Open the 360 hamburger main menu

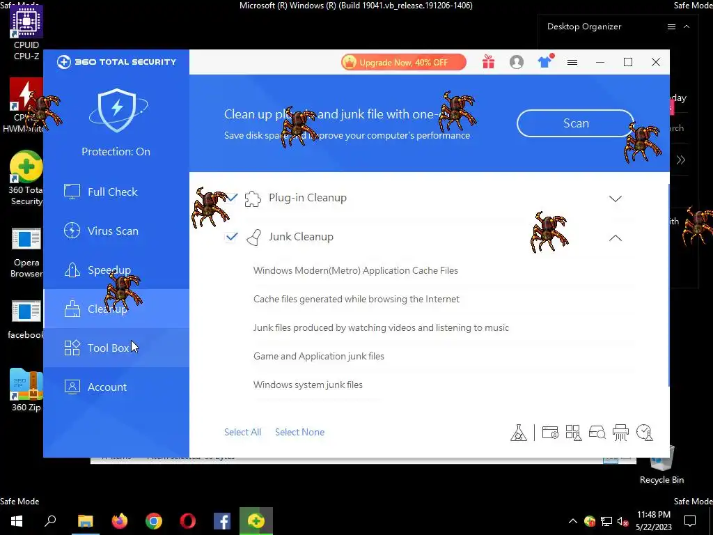(572, 62)
